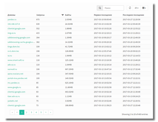Open the columns list dropdown icon

[x=144, y=8]
